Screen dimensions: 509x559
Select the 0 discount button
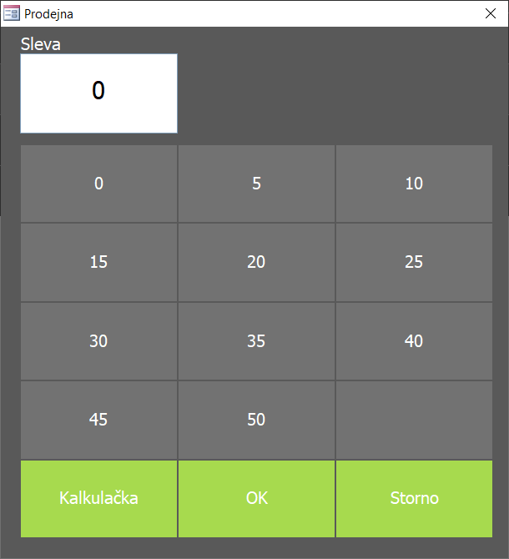tap(98, 184)
